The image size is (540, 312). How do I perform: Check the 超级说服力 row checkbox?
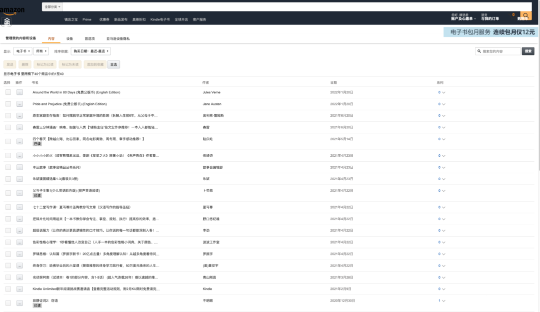8,231
